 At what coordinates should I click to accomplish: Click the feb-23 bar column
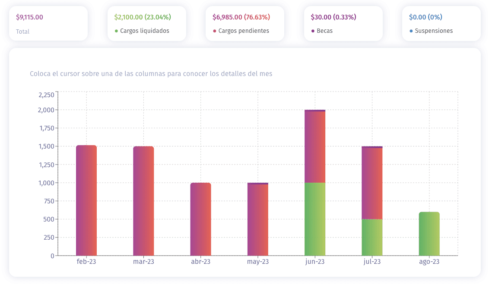[x=86, y=200]
